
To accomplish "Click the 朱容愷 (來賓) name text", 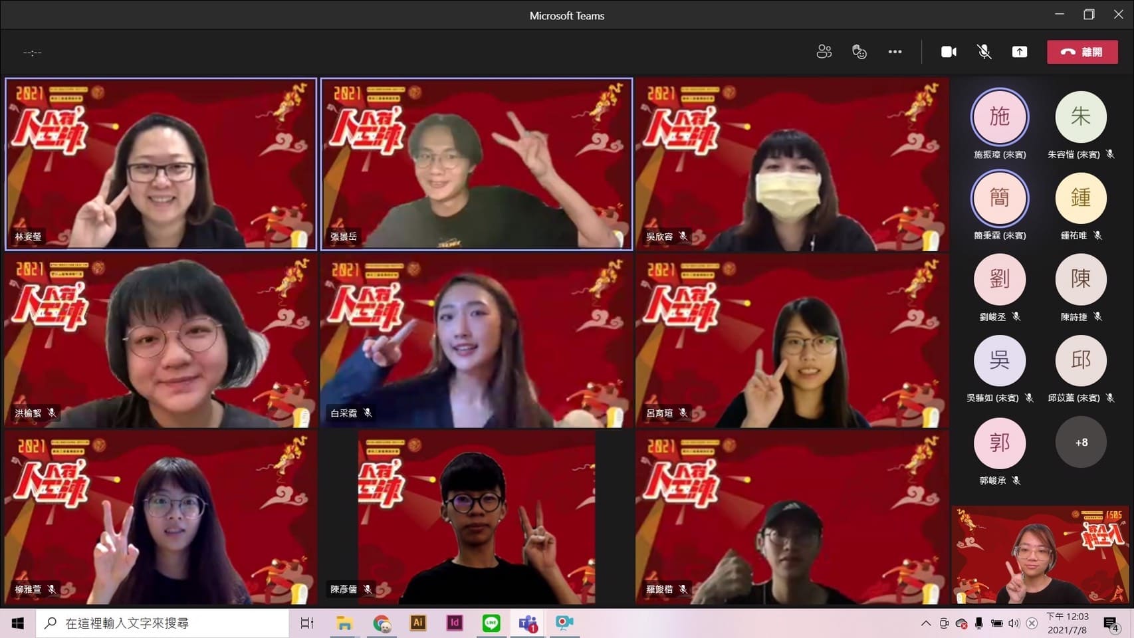I will pos(1074,154).
